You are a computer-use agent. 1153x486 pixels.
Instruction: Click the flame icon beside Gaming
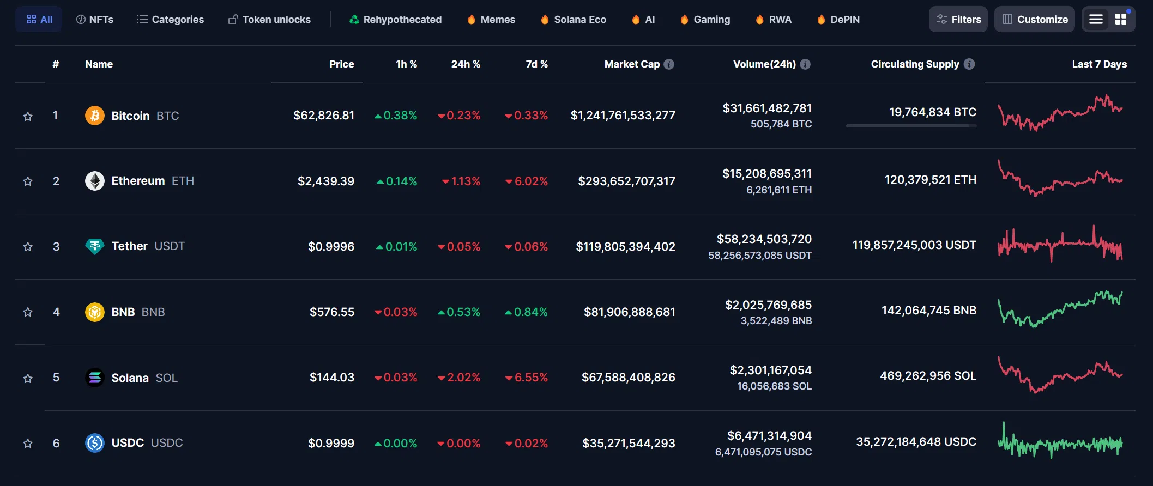pyautogui.click(x=684, y=20)
